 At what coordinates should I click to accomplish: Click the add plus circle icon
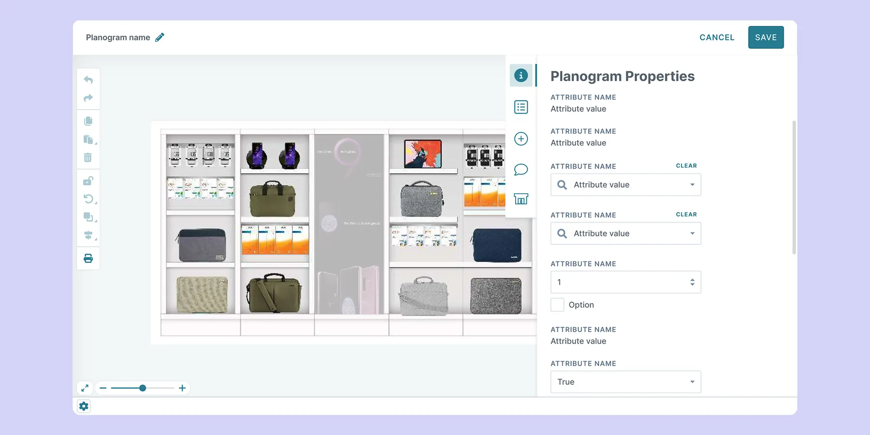tap(521, 139)
